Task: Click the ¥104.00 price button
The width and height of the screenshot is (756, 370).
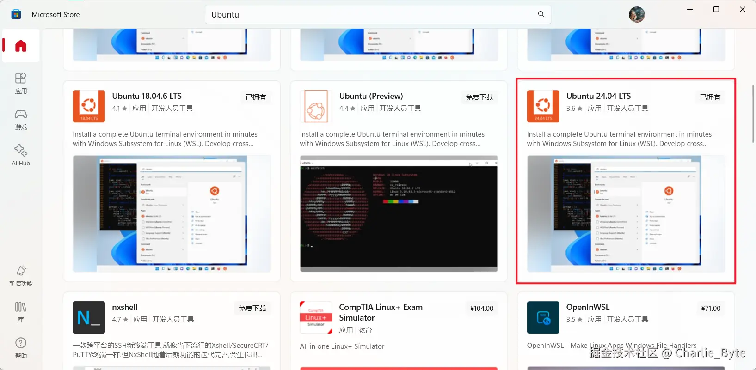Action: [x=482, y=309]
